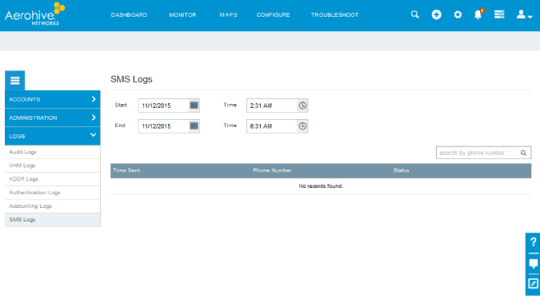Click the Start date field 11/12/2015
The height and width of the screenshot is (299, 540).
pos(164,106)
